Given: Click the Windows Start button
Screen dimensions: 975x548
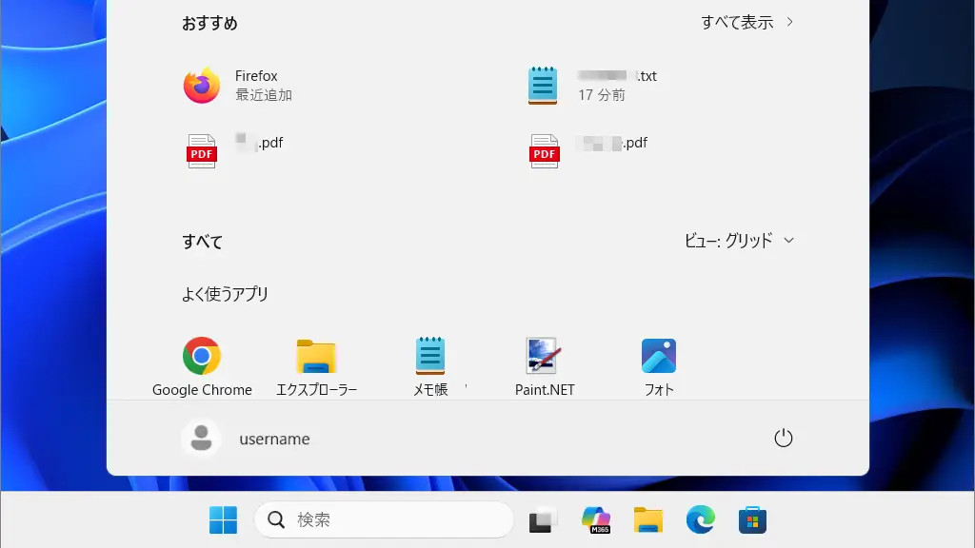Looking at the screenshot, I should click(222, 519).
